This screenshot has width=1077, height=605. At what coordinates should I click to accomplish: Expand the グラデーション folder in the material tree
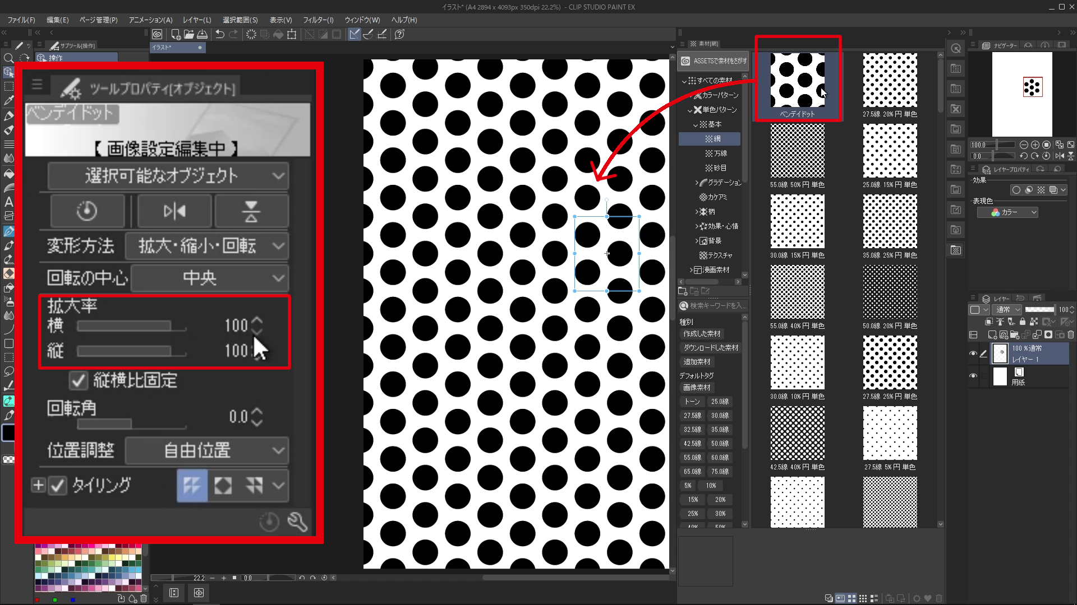coord(697,183)
